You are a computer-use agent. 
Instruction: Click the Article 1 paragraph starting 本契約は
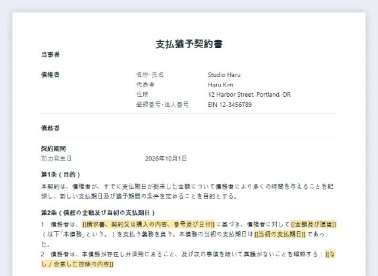pyautogui.click(x=188, y=191)
